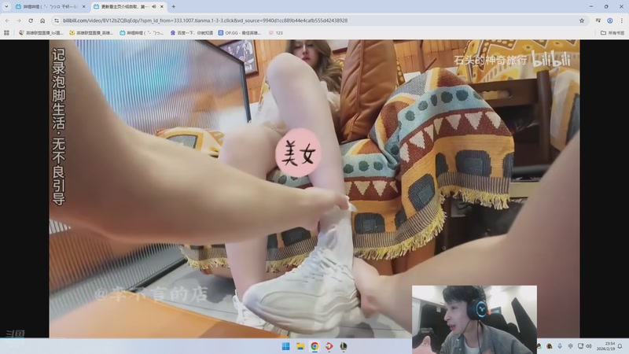Select the active bilibili video tab

coord(127,6)
